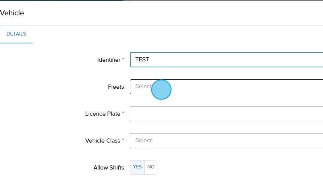
Task: Focus the Licence Plate input field
Action: (x=226, y=114)
